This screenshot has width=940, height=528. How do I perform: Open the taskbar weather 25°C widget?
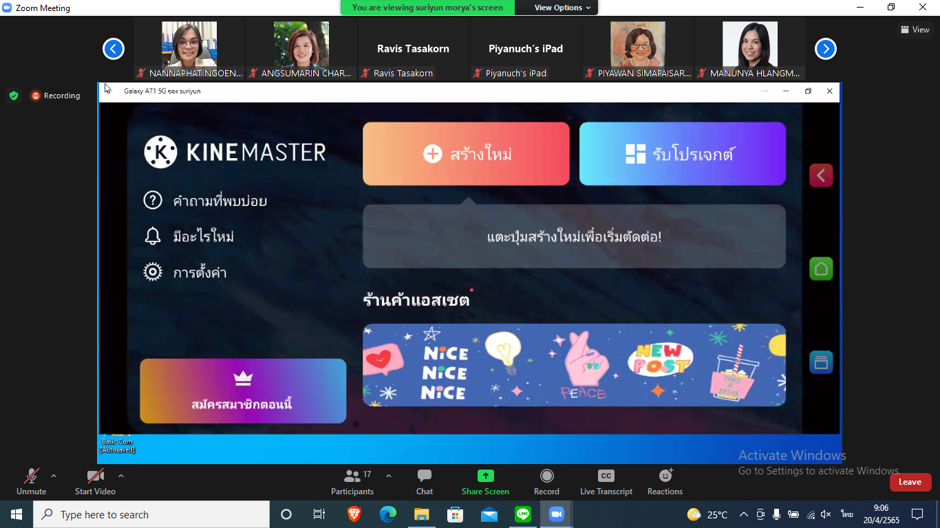pos(707,514)
